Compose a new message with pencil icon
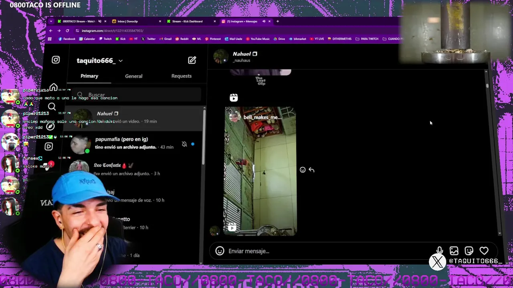This screenshot has width=513, height=288. pyautogui.click(x=192, y=60)
